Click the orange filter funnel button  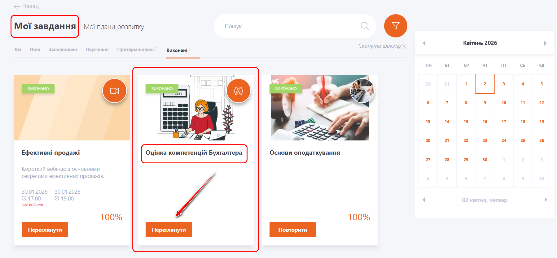396,26
